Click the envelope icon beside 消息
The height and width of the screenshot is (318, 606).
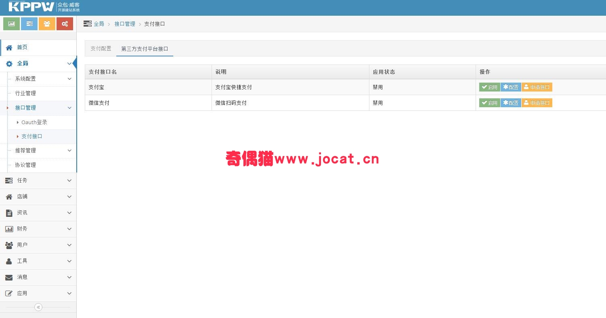pos(9,277)
